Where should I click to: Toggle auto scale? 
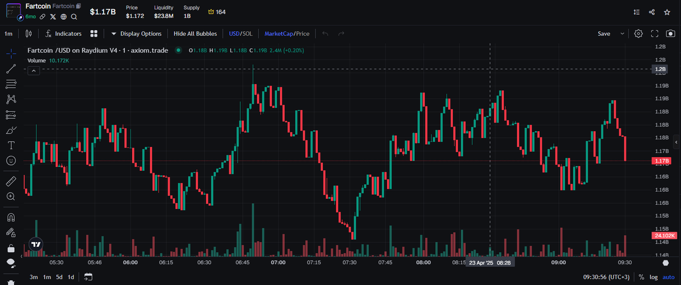[667, 277]
